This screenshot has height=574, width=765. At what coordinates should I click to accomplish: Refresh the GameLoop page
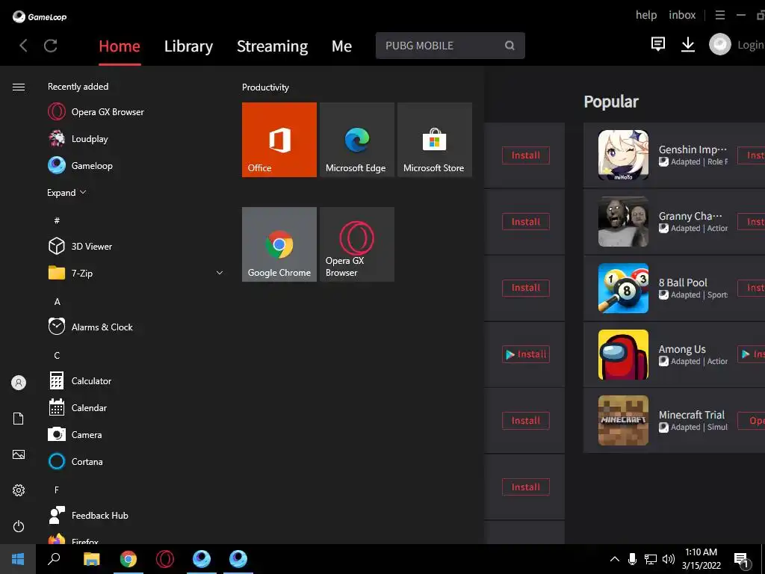tap(51, 46)
